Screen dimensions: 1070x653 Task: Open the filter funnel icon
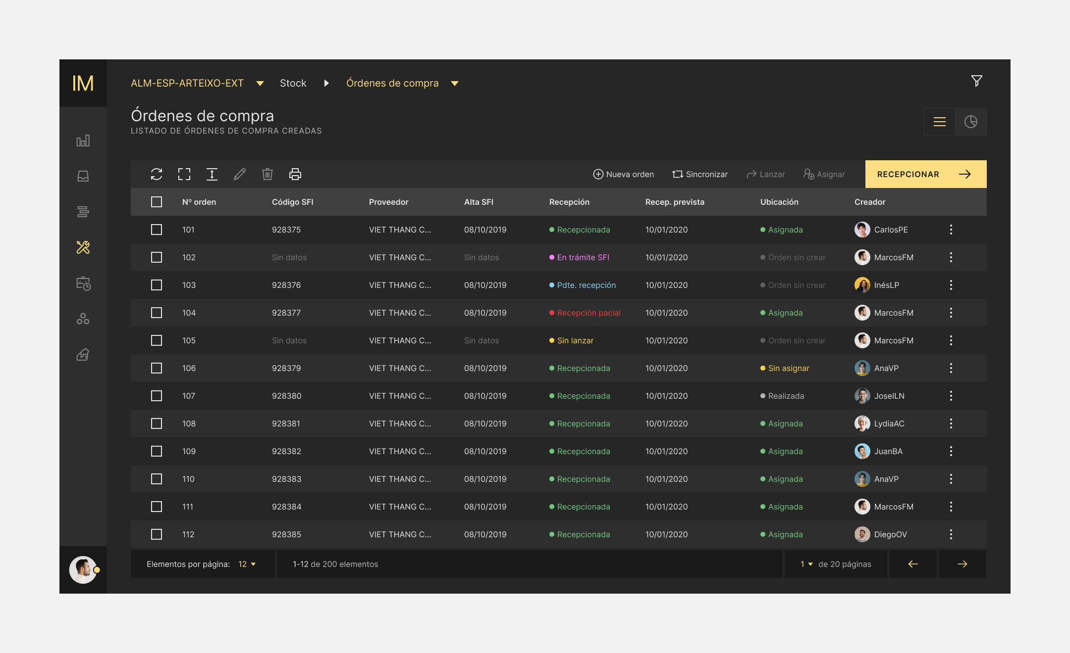click(976, 81)
